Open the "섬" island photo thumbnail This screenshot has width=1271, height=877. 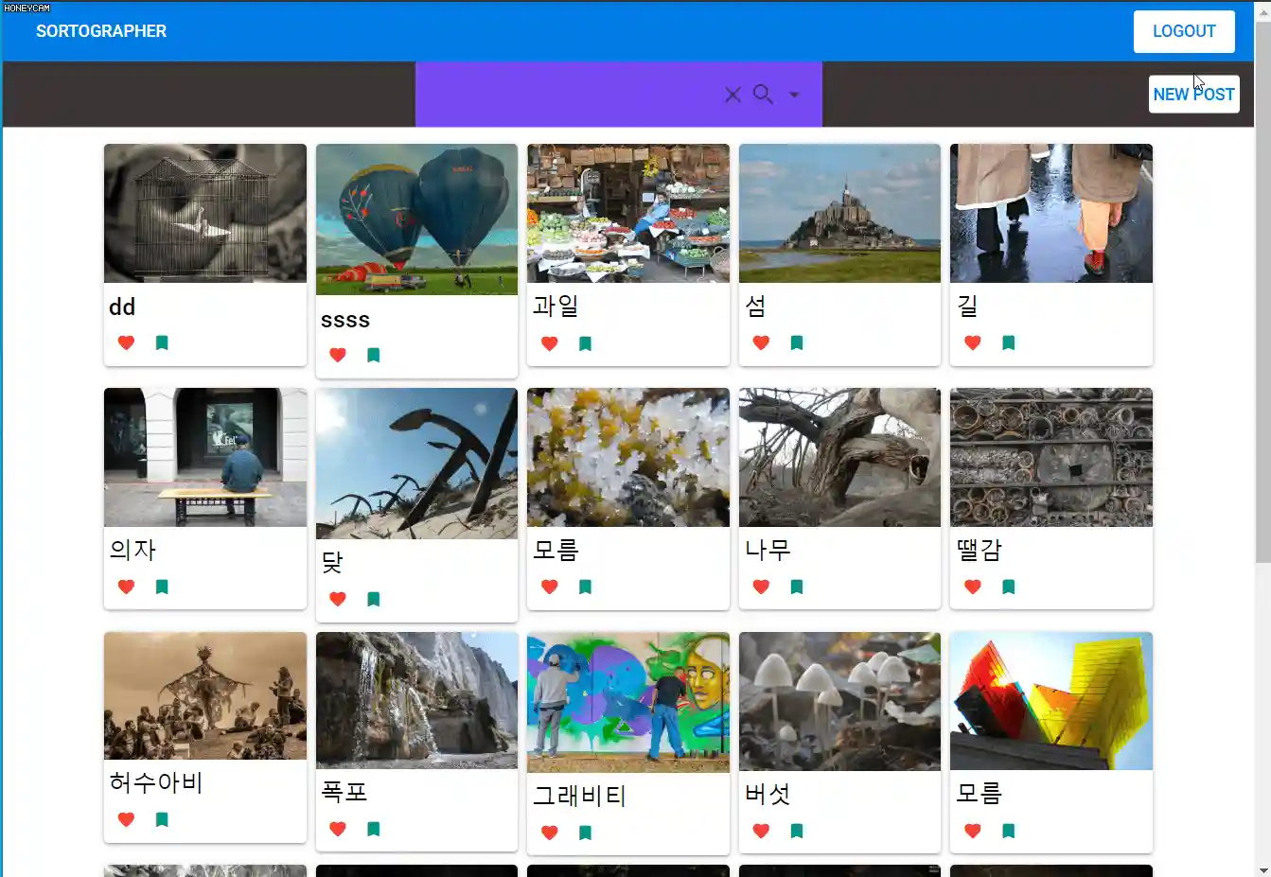839,213
